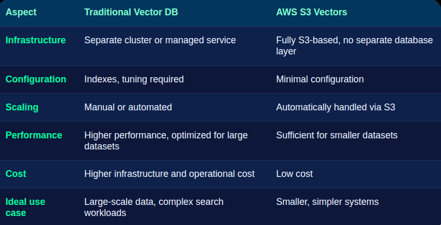
Task: Select the Ideal use case row label
Action: click(x=25, y=207)
